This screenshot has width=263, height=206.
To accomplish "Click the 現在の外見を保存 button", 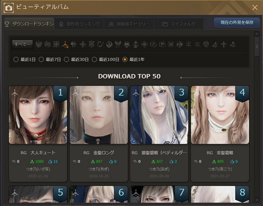I will (237, 23).
